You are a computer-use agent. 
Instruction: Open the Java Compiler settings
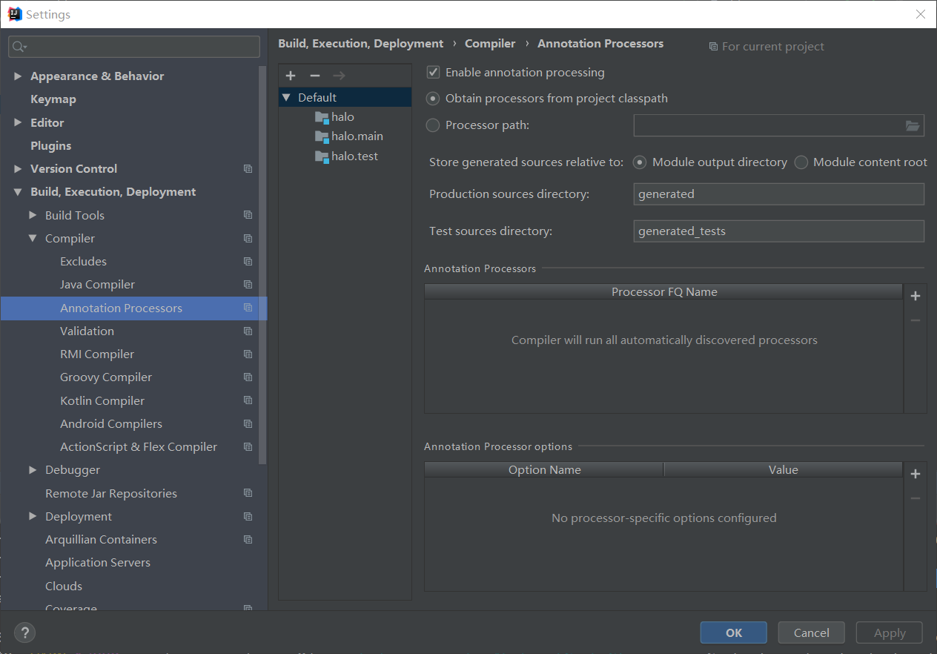pyautogui.click(x=98, y=285)
